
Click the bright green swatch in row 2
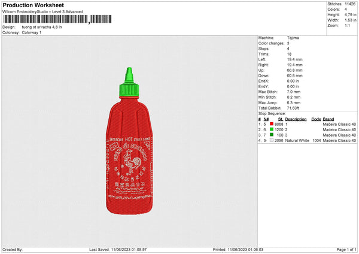[272, 129]
